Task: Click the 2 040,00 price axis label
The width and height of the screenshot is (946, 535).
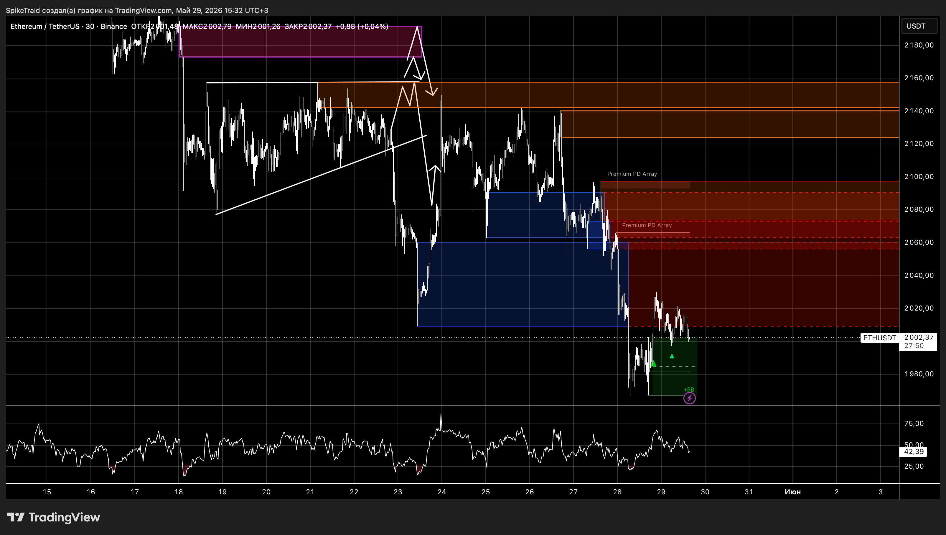Action: 919,275
